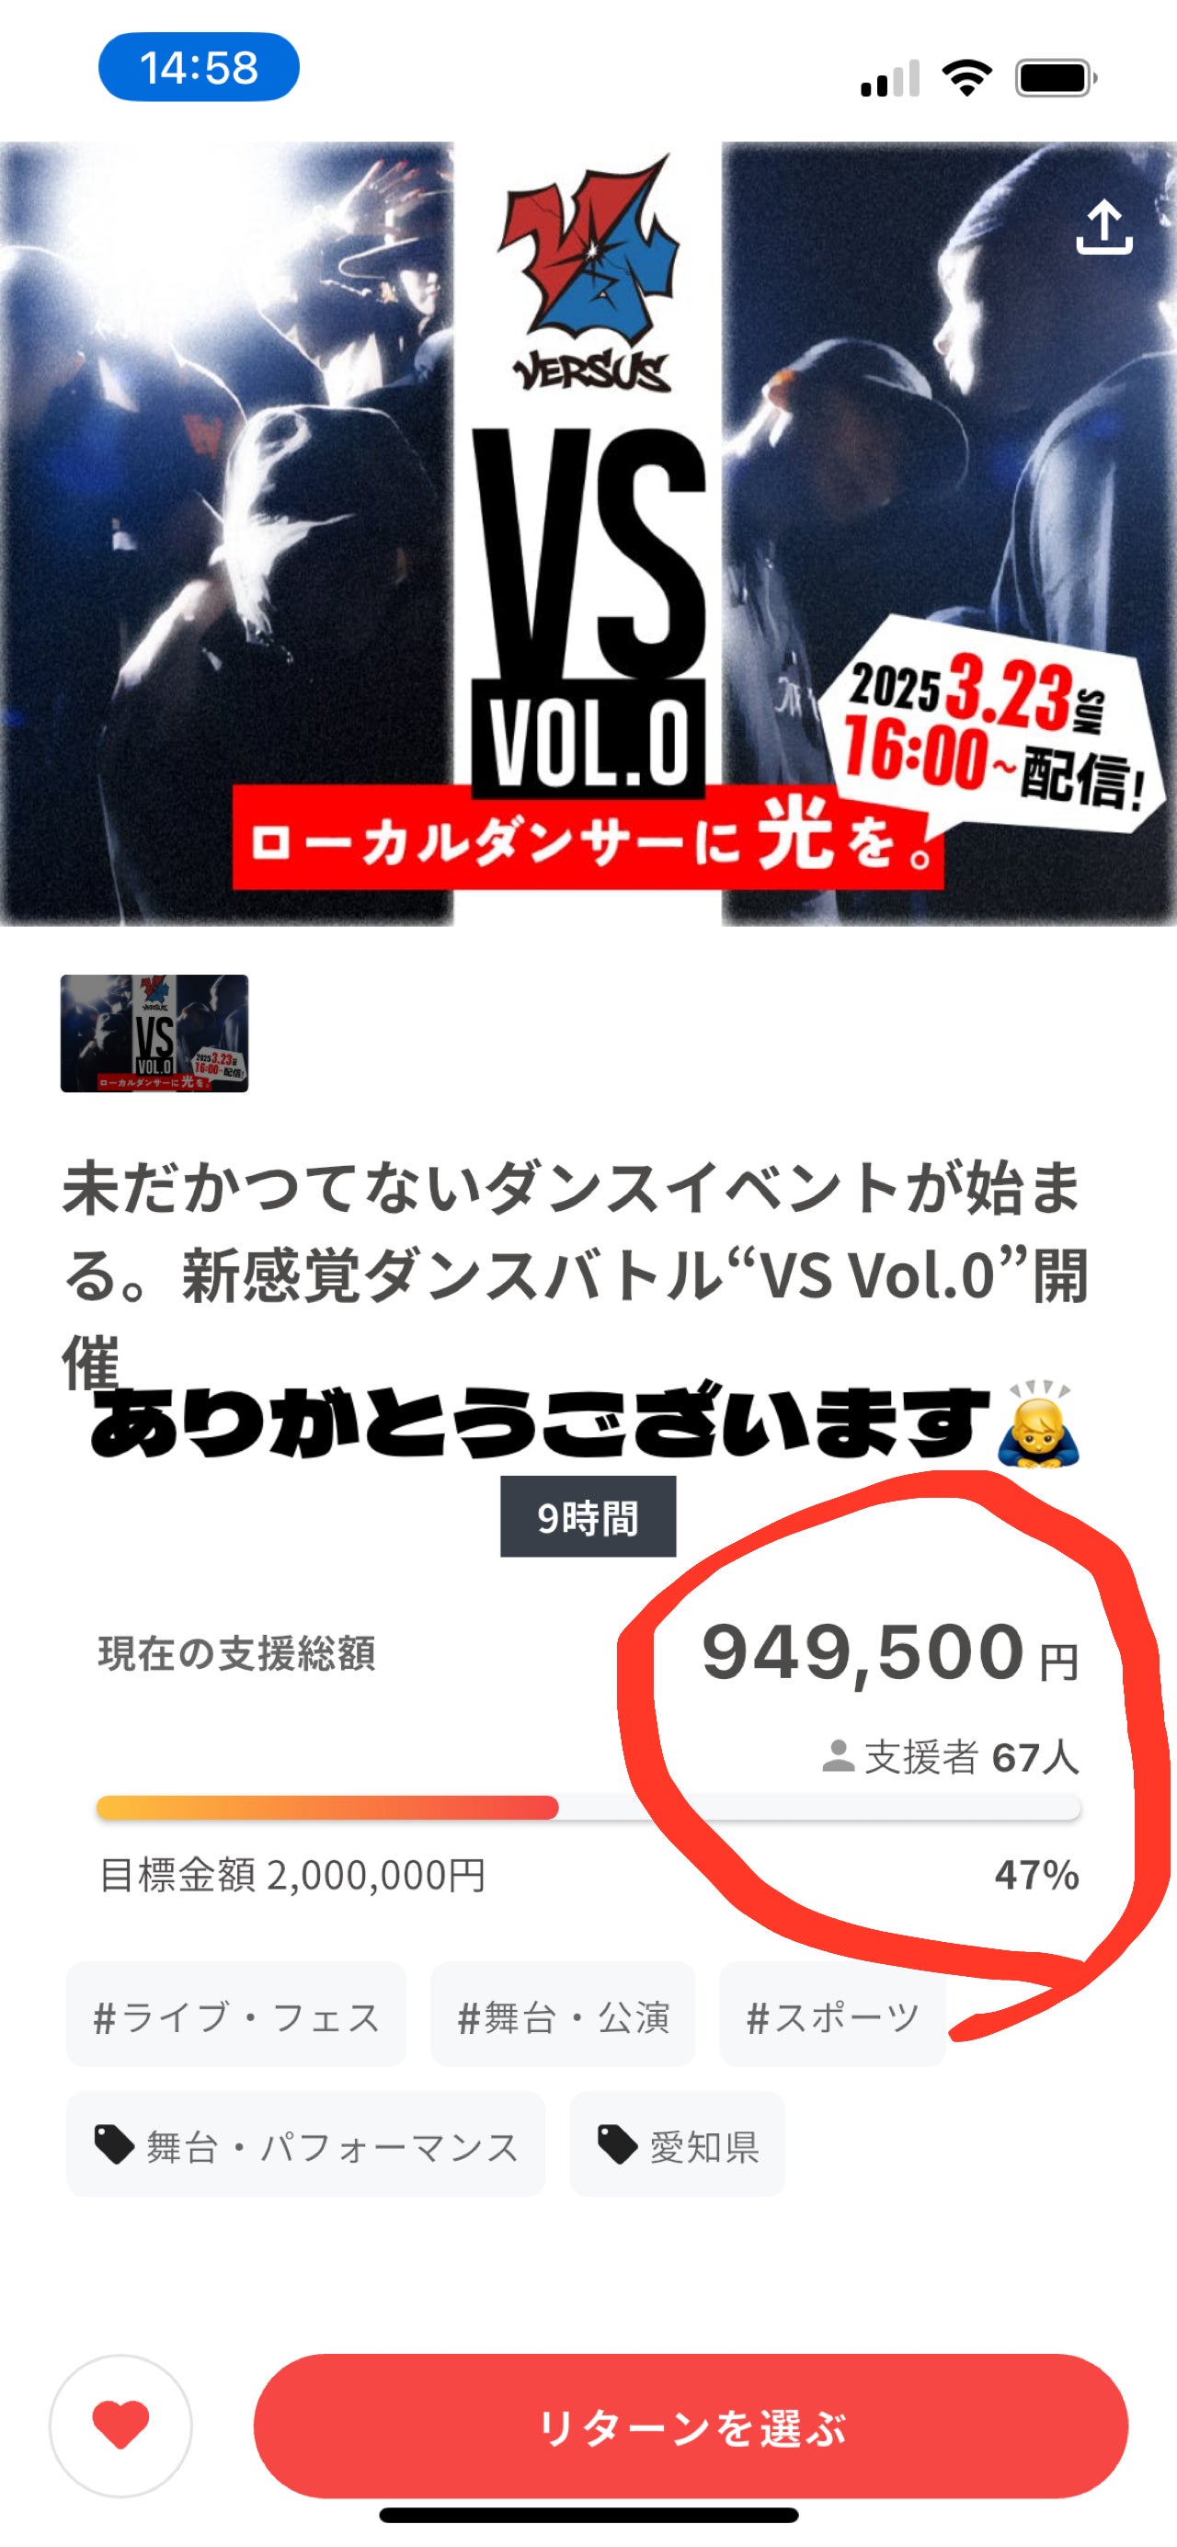Viewport: 1177px width, 2547px height.
Task: Tap the cellular signal icon
Action: [890, 78]
